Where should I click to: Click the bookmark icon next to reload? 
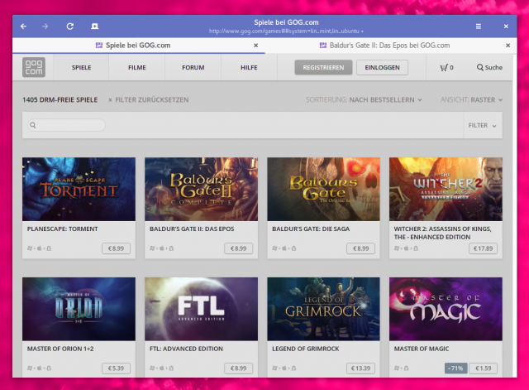(x=95, y=26)
